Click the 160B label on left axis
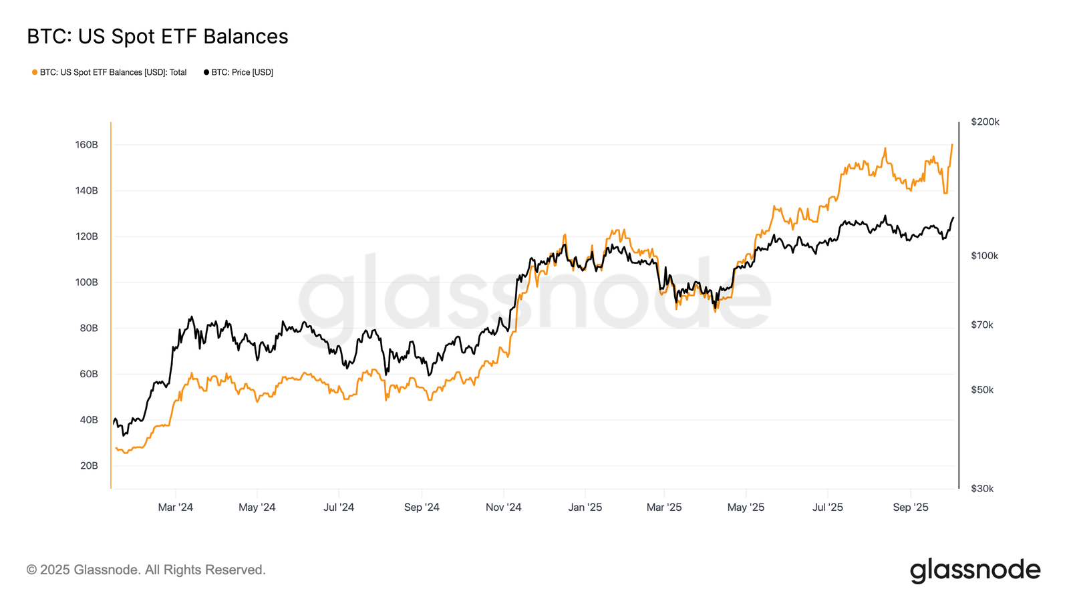1069x601 pixels. tap(87, 145)
